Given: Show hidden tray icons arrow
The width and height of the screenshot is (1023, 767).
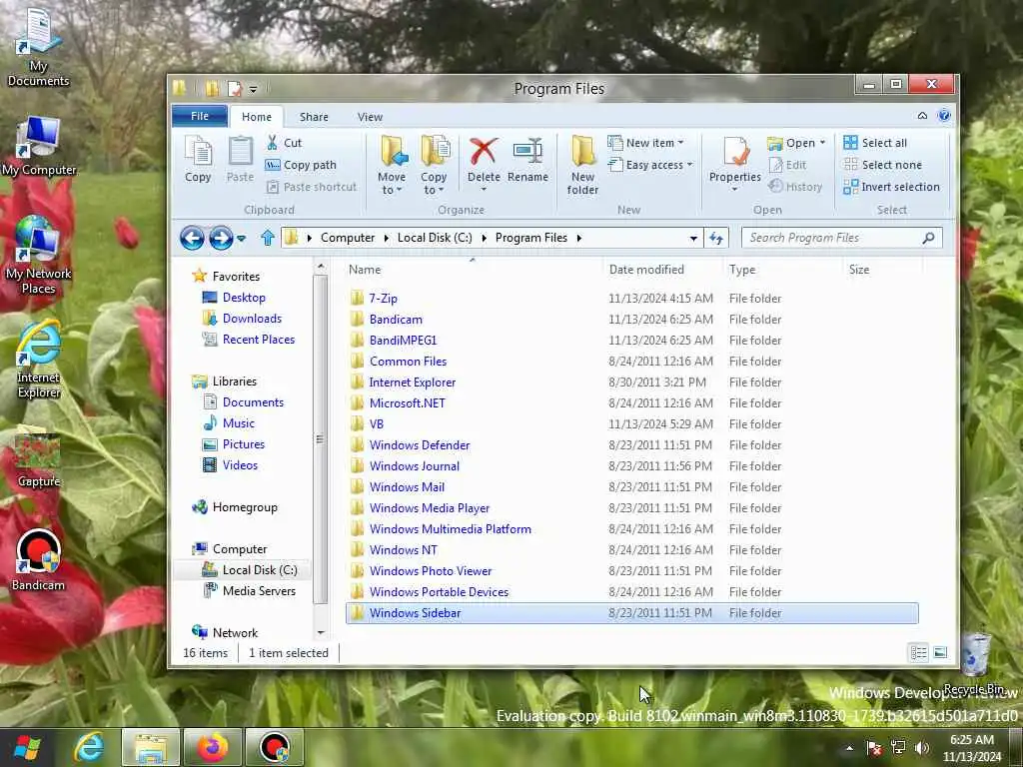Looking at the screenshot, I should 849,747.
